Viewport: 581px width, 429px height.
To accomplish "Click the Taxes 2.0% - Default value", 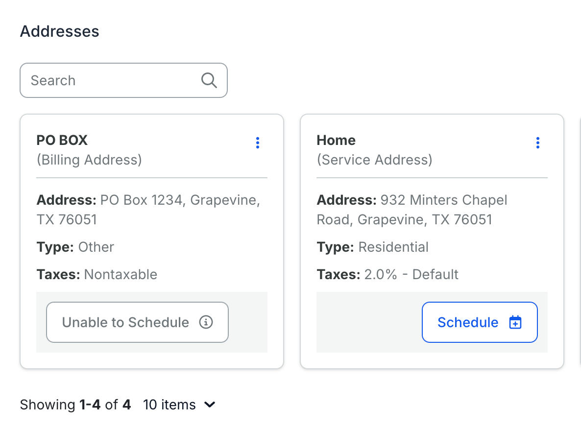I will coord(412,275).
